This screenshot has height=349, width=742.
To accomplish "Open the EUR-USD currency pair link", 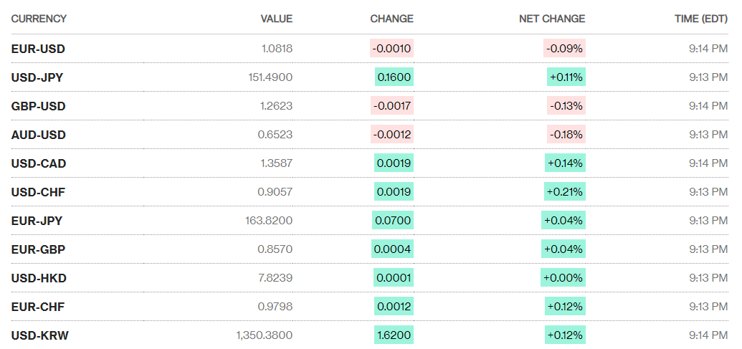I will pyautogui.click(x=38, y=49).
